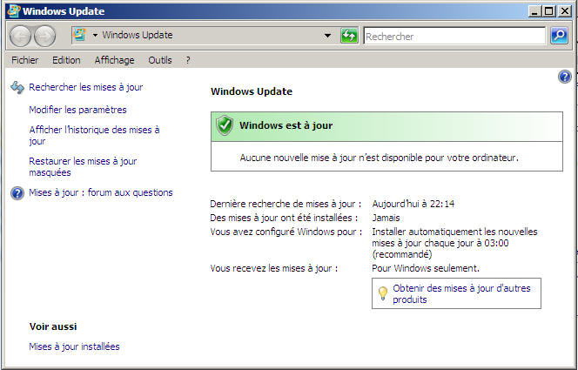
Task: Click Pour Windows seulement text
Action: (426, 268)
